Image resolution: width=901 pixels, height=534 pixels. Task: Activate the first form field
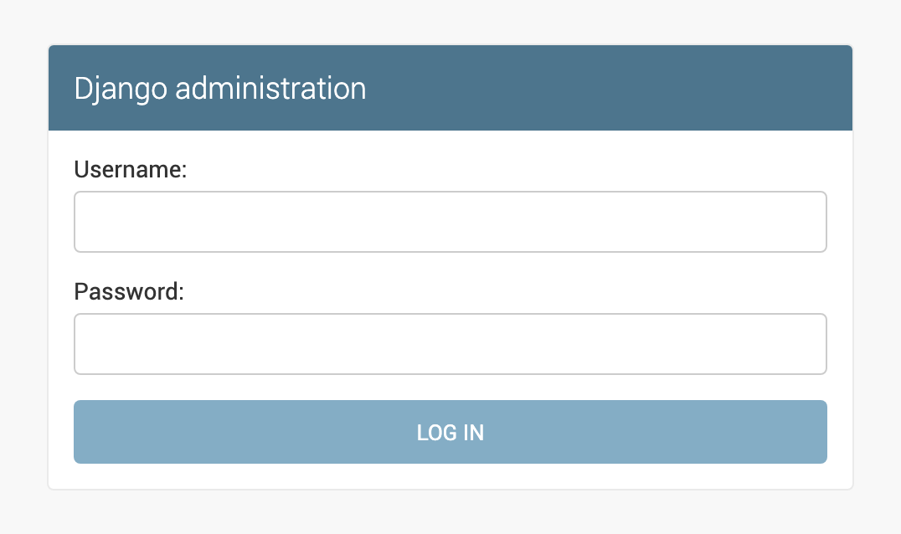(x=450, y=222)
